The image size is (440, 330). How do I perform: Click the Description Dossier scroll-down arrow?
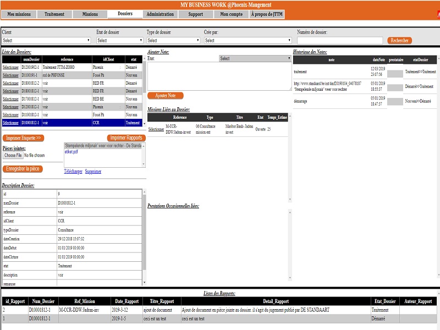(145, 282)
